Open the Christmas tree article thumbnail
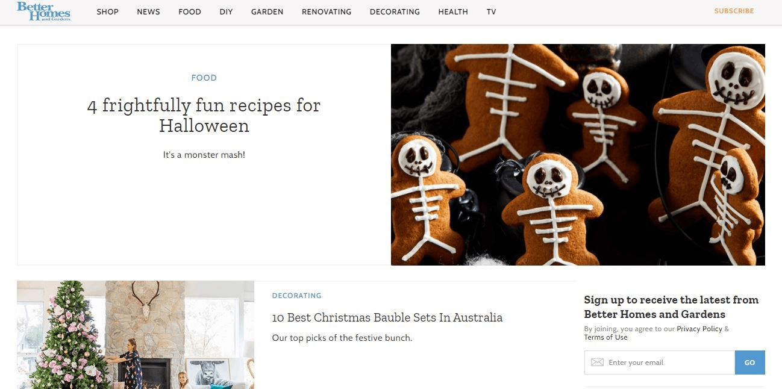 pos(136,335)
